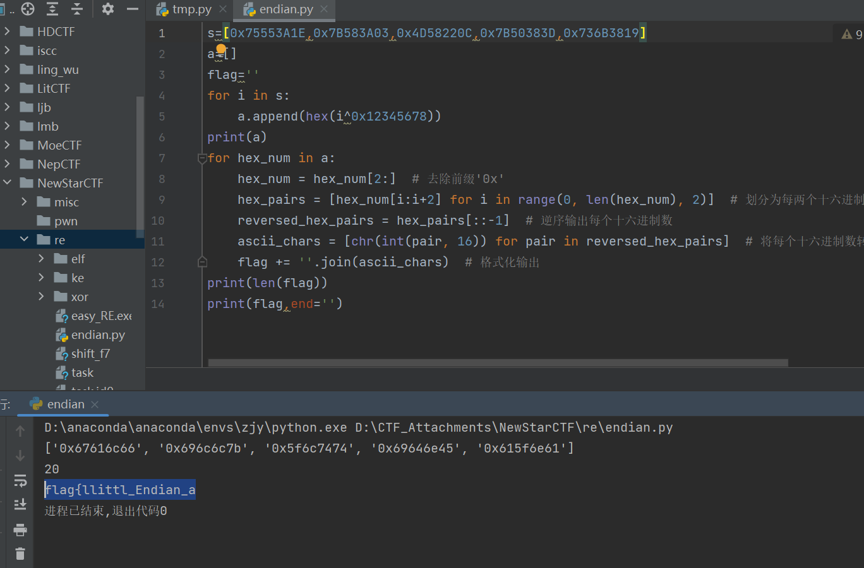Expand the misc folder
Image resolution: width=864 pixels, height=568 pixels.
(x=25, y=202)
